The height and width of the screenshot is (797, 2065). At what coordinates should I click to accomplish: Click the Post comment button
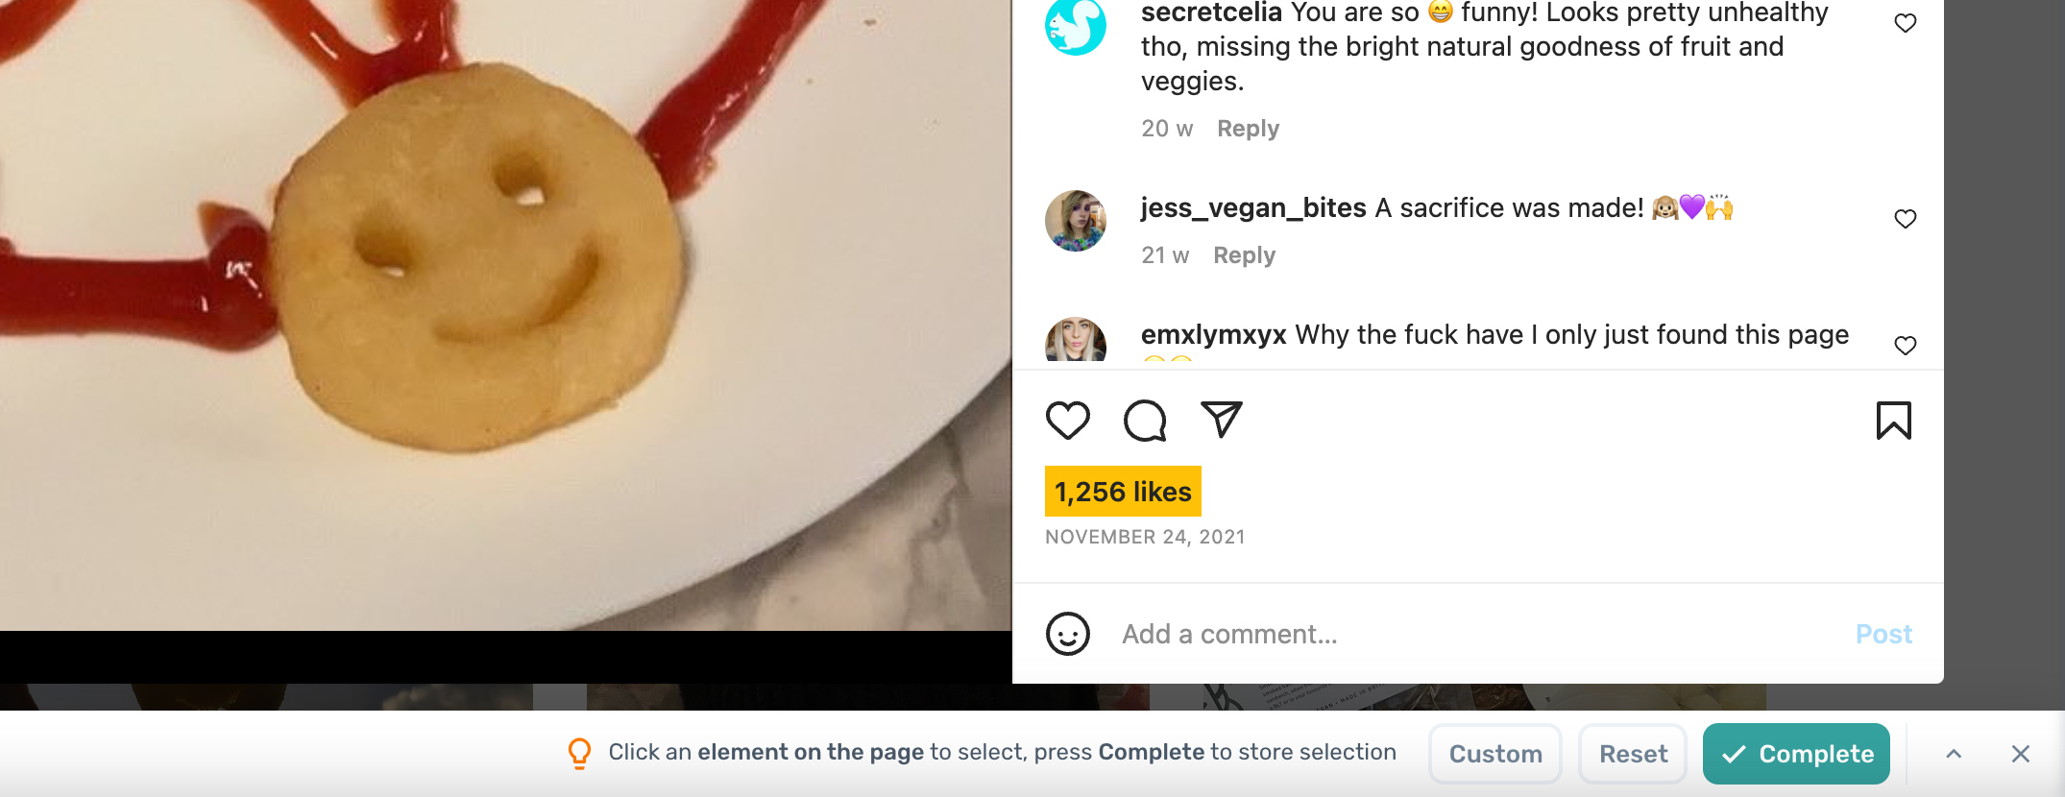point(1883,634)
